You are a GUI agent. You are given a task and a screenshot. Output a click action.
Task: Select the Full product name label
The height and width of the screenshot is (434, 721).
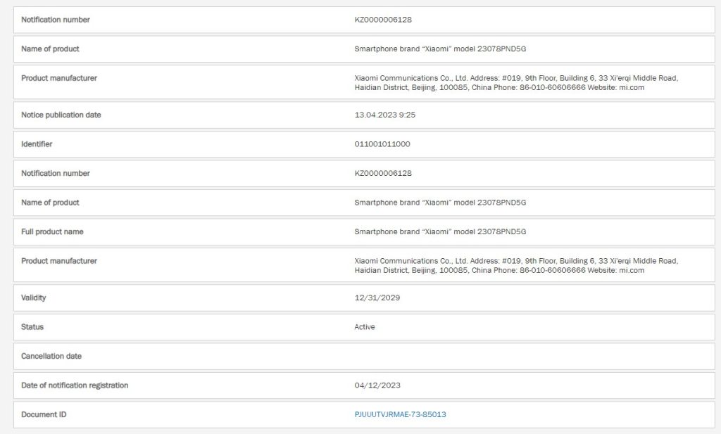click(x=52, y=231)
